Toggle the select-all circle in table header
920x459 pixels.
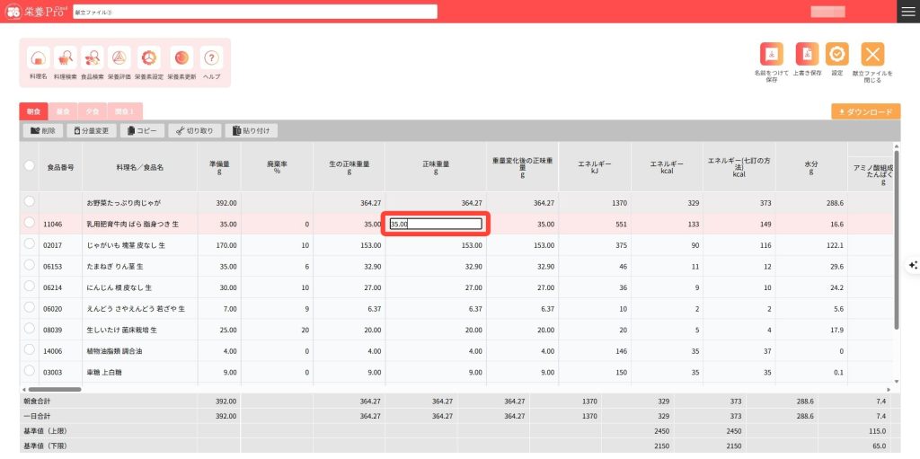pos(30,166)
